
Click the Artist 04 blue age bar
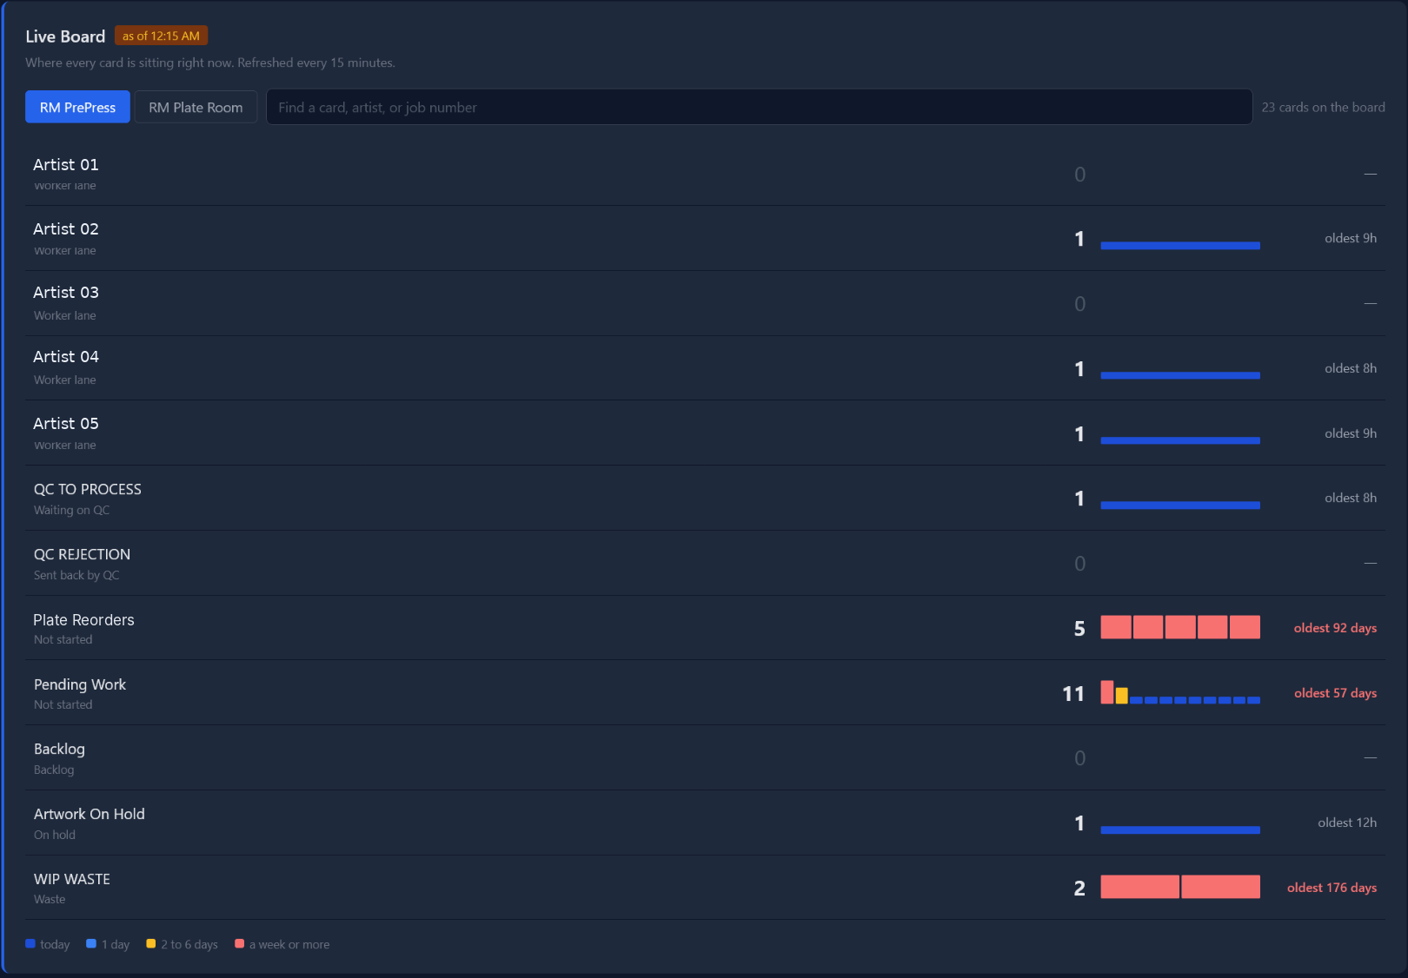tap(1180, 375)
